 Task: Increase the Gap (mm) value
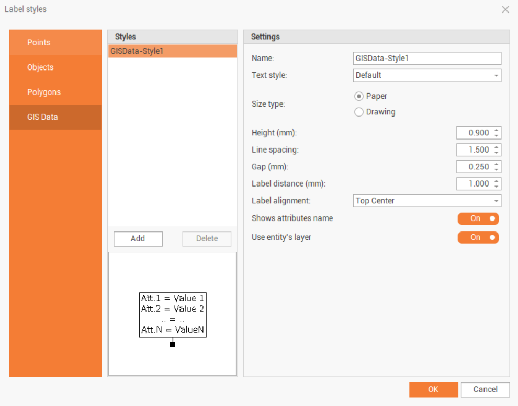(x=497, y=164)
